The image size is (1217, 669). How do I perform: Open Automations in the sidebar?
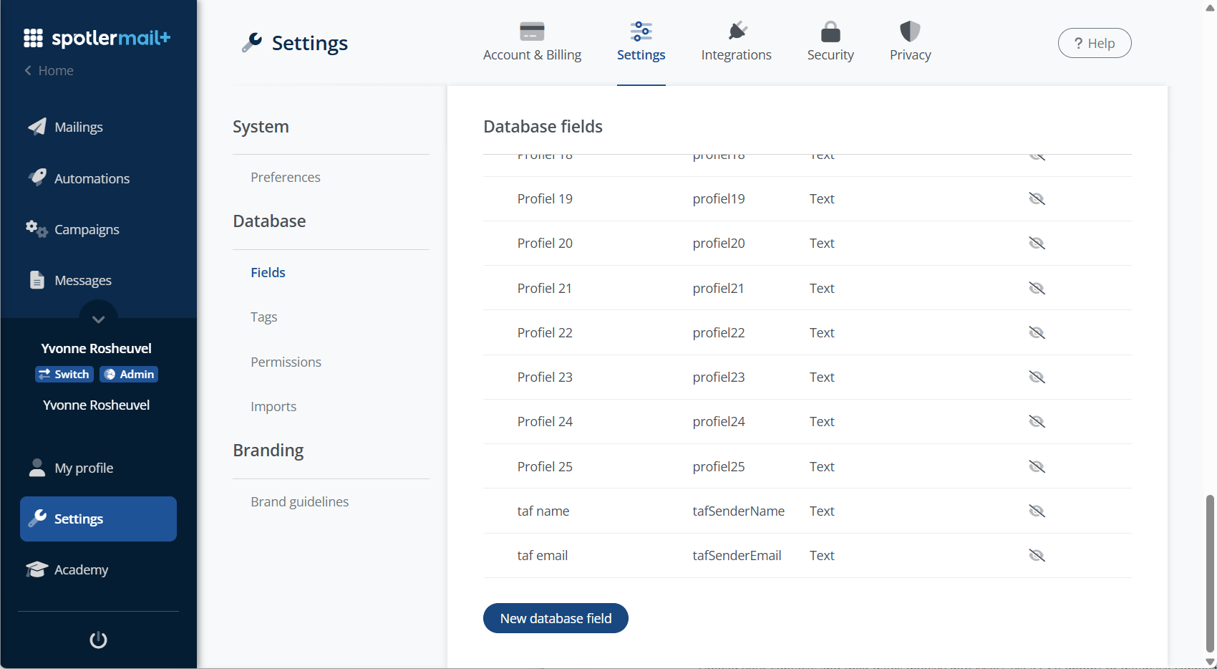coord(92,178)
